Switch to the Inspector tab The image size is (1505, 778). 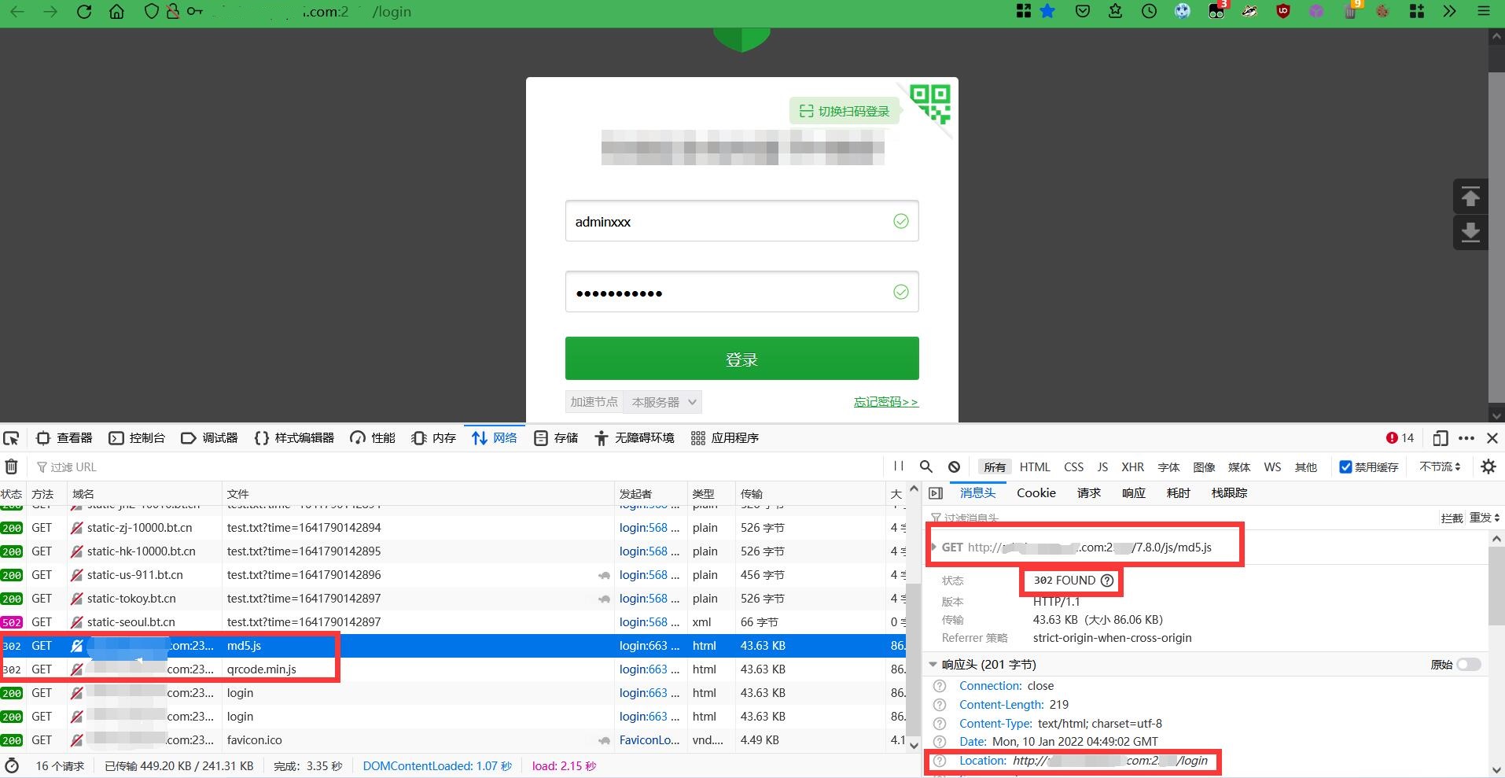pos(64,438)
